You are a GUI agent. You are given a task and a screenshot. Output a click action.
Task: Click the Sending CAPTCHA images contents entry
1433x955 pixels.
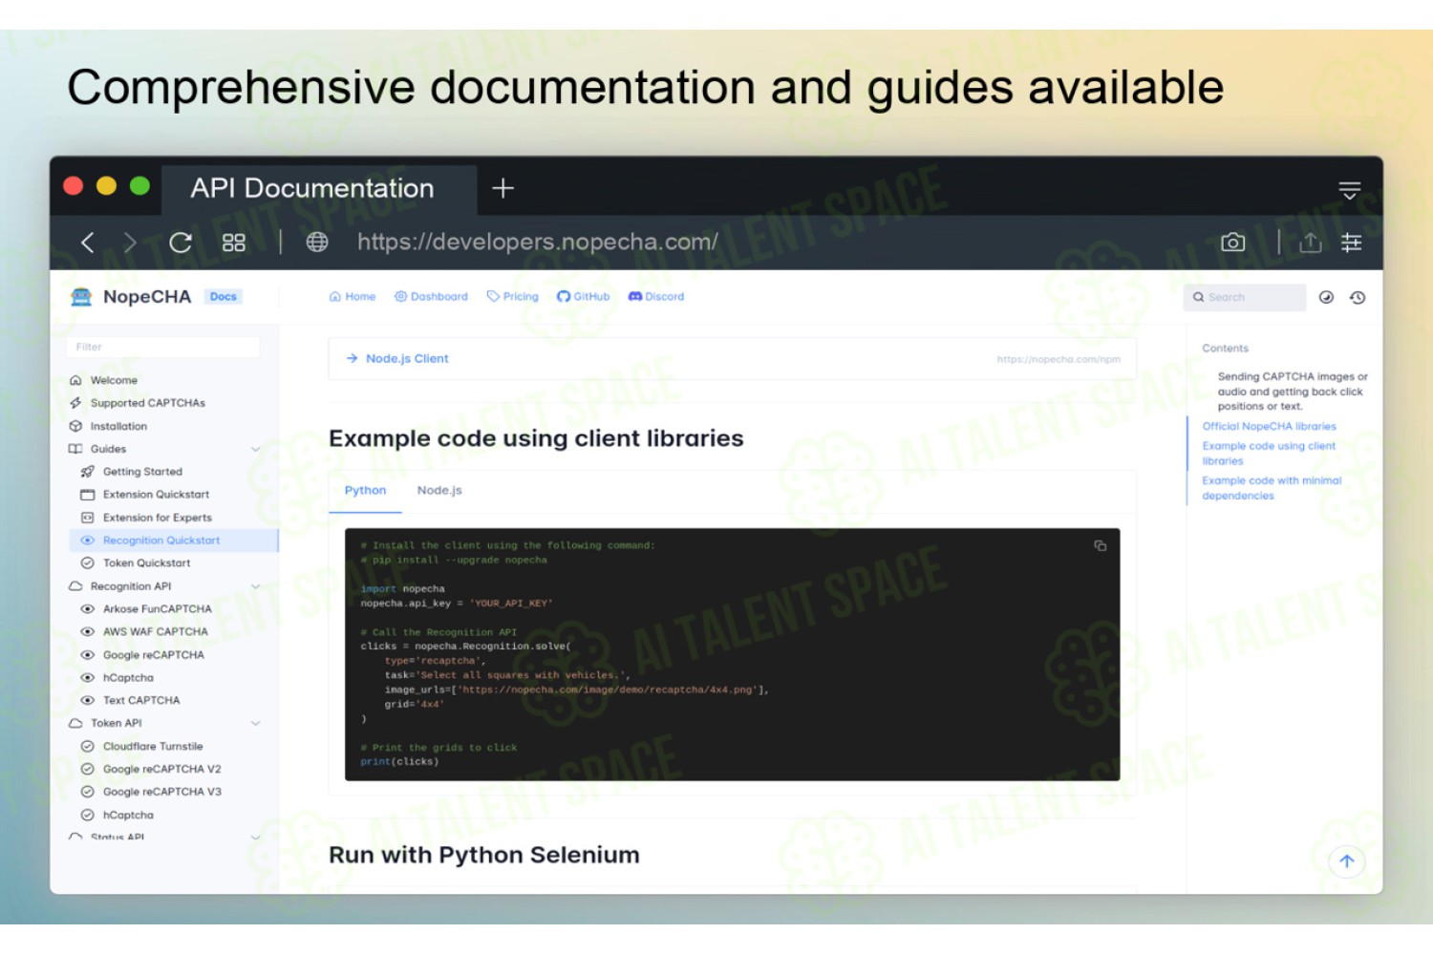[x=1293, y=392]
